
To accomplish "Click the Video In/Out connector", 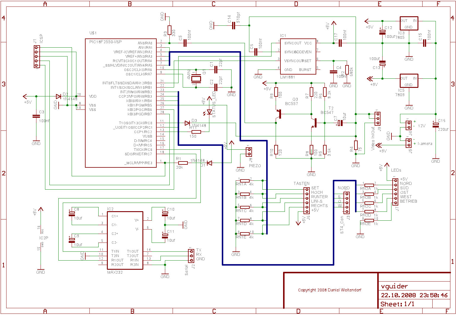I will click(377, 119).
